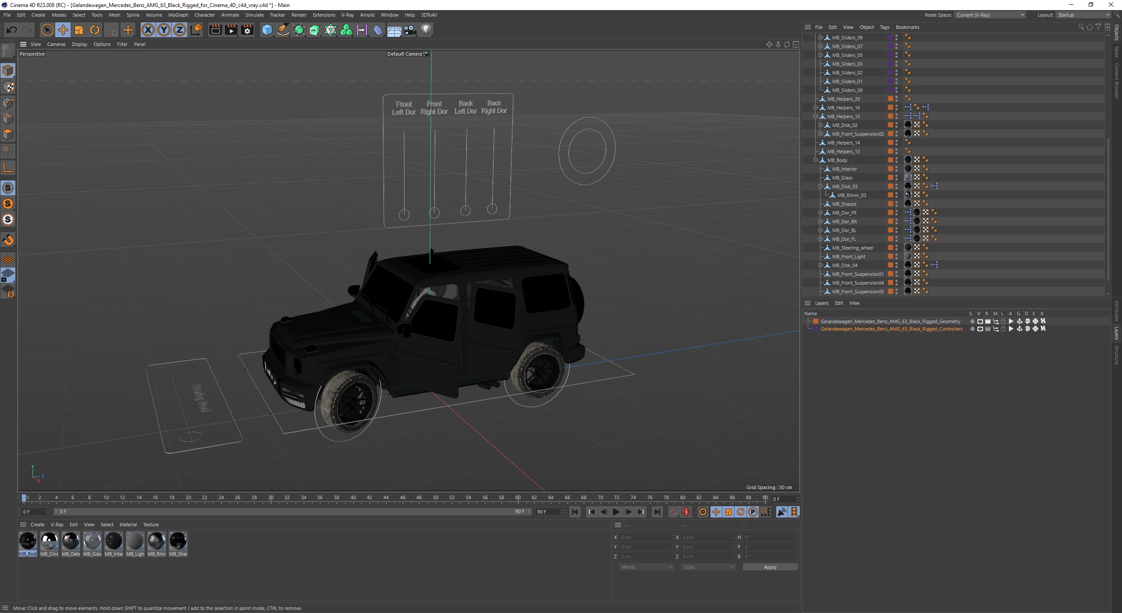The width and height of the screenshot is (1122, 613).
Task: Toggle visibility of MB_Glass object
Action: [897, 176]
